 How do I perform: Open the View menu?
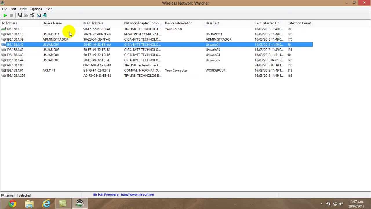tap(23, 9)
